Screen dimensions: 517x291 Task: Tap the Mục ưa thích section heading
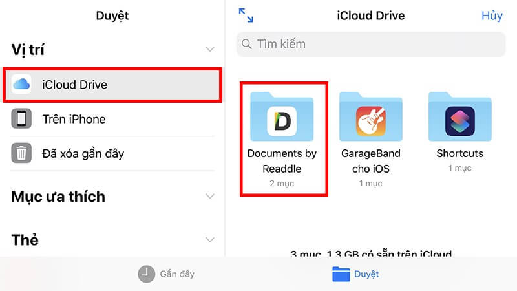58,197
